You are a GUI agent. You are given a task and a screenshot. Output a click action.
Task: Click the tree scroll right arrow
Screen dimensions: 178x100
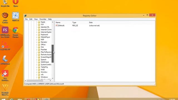coord(50,81)
